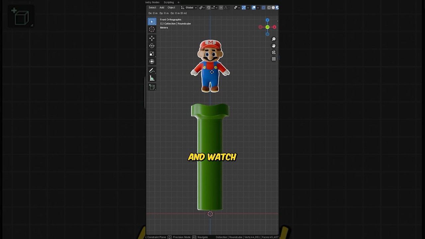Open the Add menu
Viewport: 425px width, 239px height.
click(x=162, y=8)
